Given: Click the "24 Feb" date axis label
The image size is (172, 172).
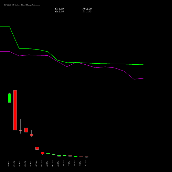Looking at the screenshot, I should tap(14, 164).
